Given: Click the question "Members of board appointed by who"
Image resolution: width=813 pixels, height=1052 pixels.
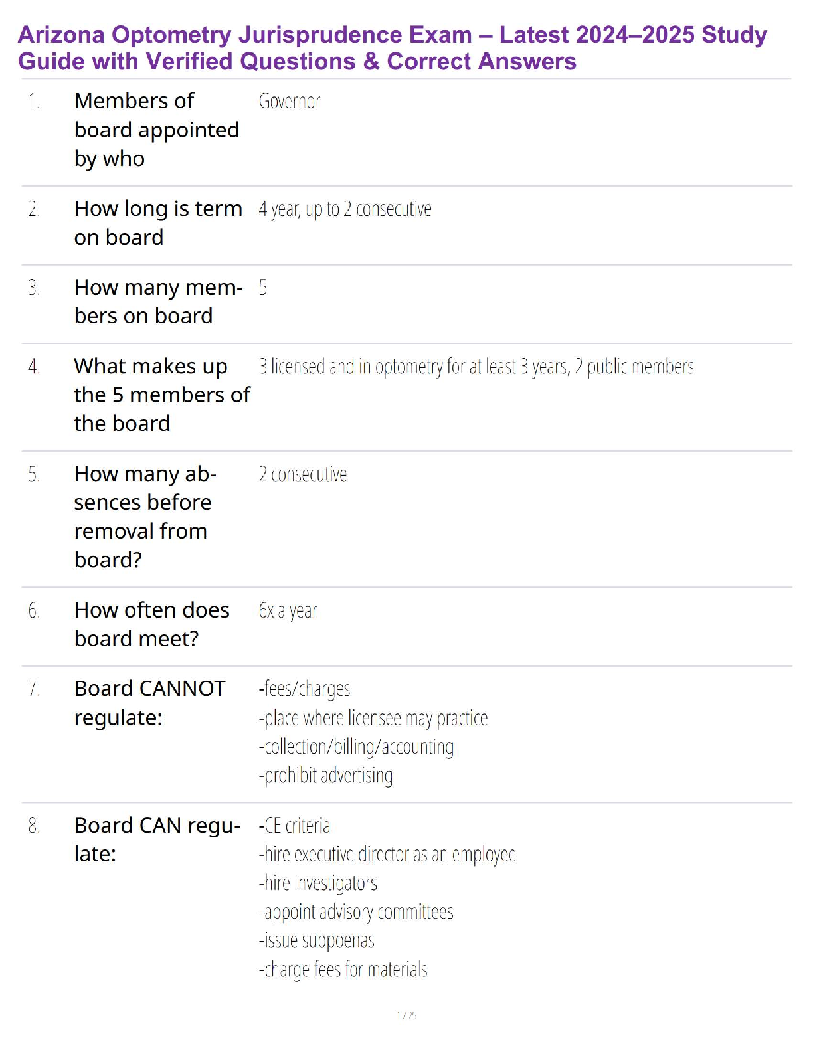Looking at the screenshot, I should click(x=156, y=130).
